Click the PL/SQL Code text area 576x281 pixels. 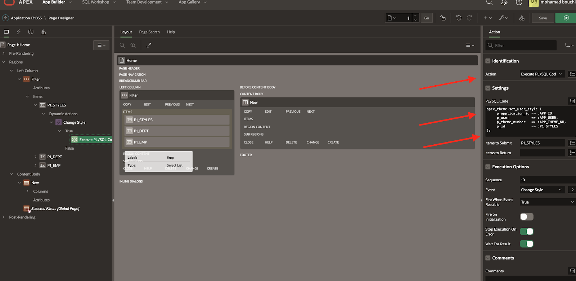click(530, 121)
